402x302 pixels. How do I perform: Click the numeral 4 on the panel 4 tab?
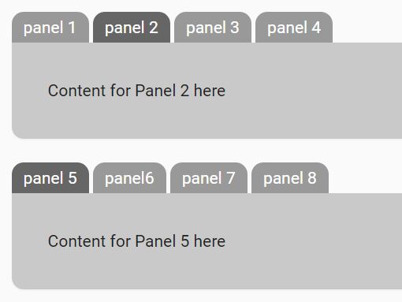pyautogui.click(x=316, y=28)
